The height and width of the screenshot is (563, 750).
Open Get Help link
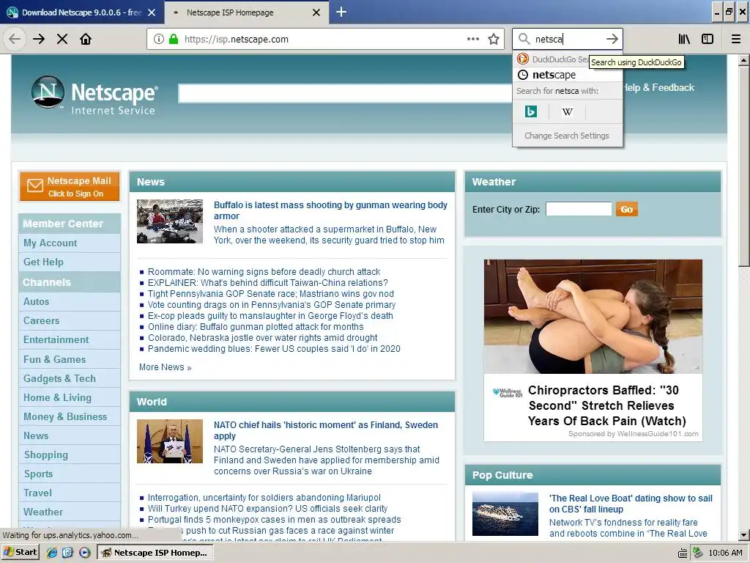click(43, 262)
